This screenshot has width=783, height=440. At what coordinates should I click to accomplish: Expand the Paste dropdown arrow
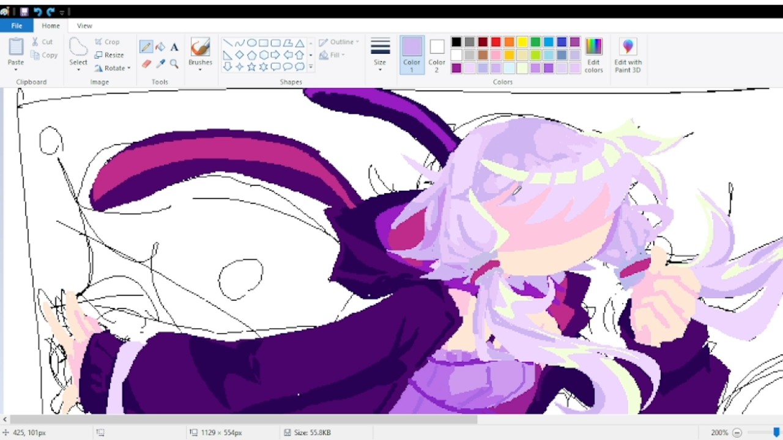point(16,70)
